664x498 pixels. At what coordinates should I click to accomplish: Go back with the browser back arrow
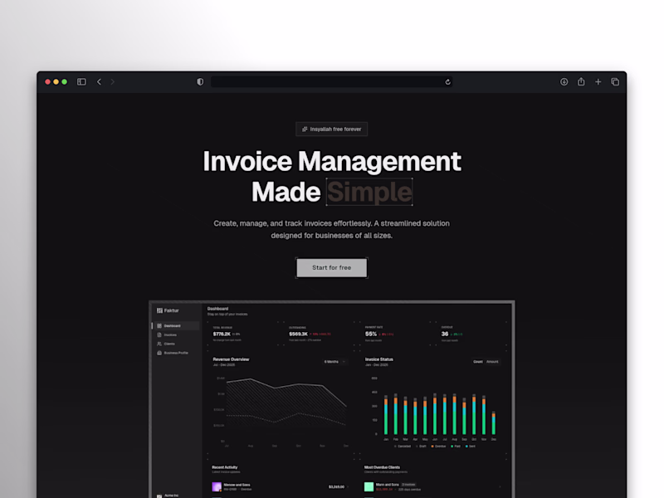click(x=99, y=81)
